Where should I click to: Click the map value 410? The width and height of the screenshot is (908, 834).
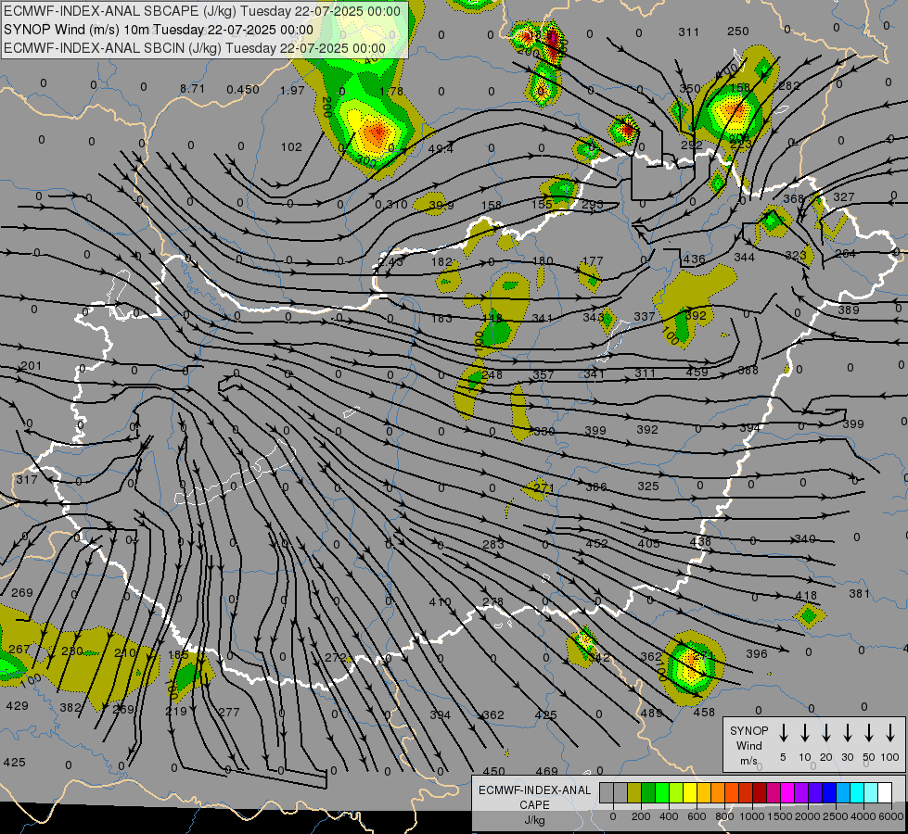click(x=441, y=602)
